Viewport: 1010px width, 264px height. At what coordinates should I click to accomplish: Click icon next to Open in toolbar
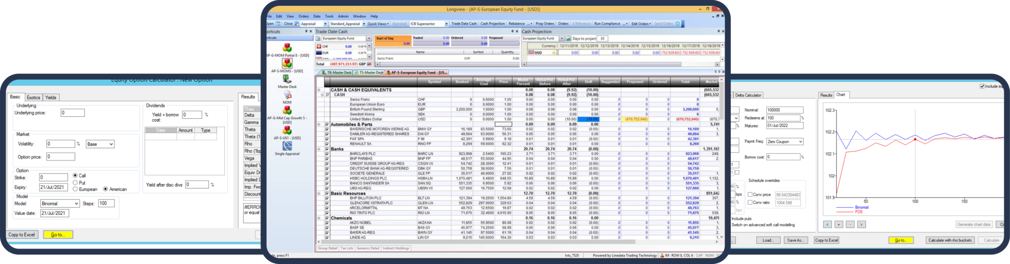(x=278, y=24)
